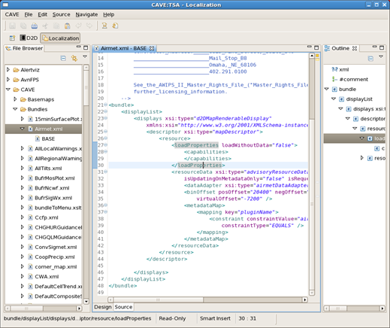Switch to the Source editor tab

(123, 307)
